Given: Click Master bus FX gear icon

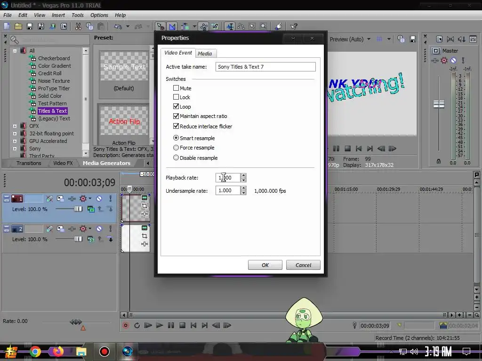Looking at the screenshot, I should click(444, 61).
